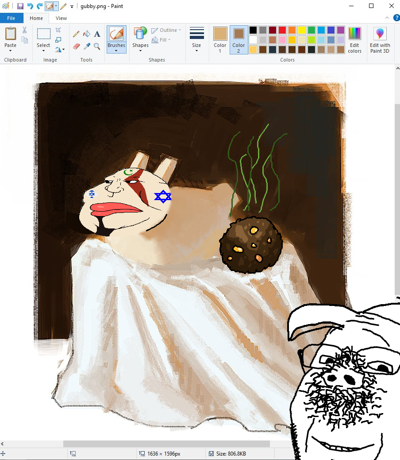Pick the red color swatch
The image size is (400, 460).
[282, 30]
